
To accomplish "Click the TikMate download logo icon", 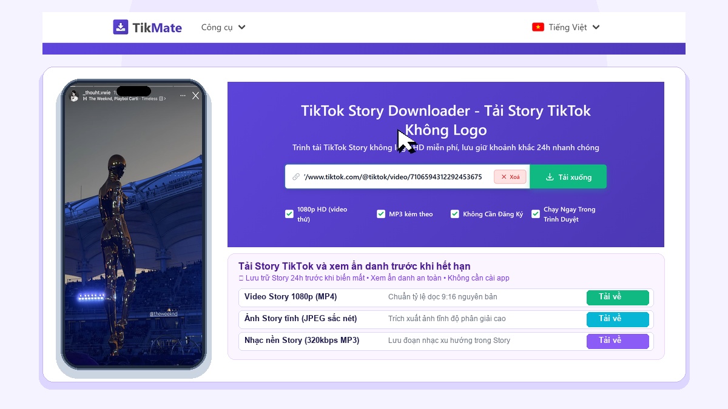I will 121,27.
